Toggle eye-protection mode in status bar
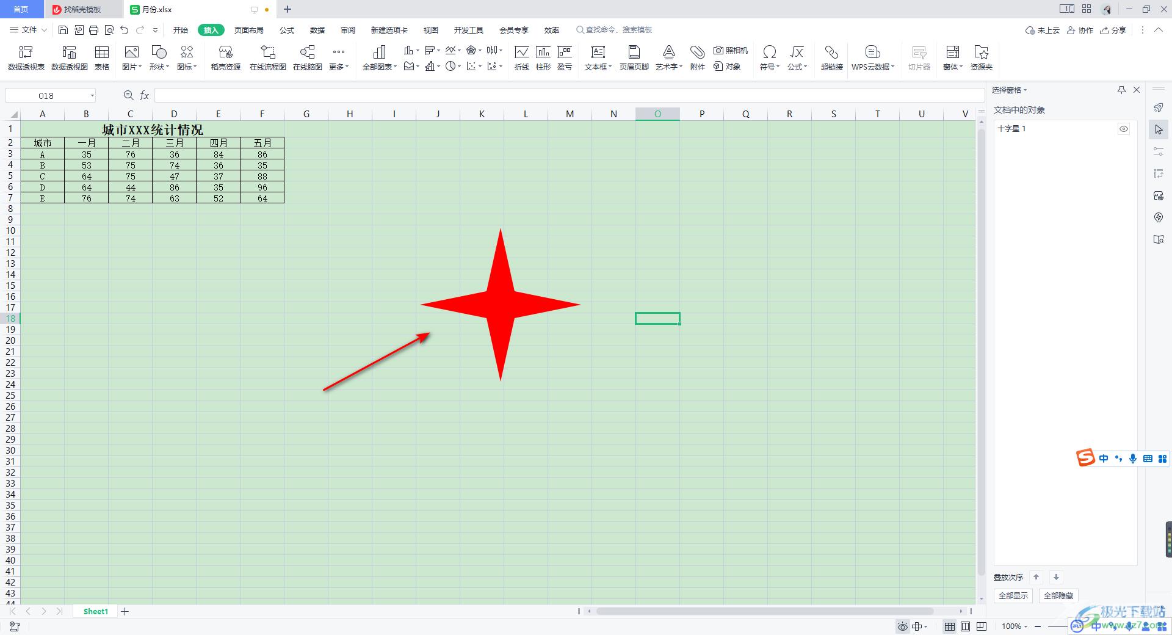This screenshot has height=635, width=1172. [903, 626]
